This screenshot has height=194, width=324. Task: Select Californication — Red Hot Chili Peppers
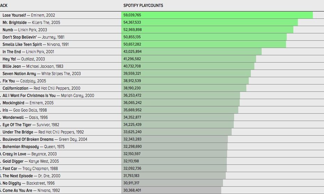tap(41, 88)
